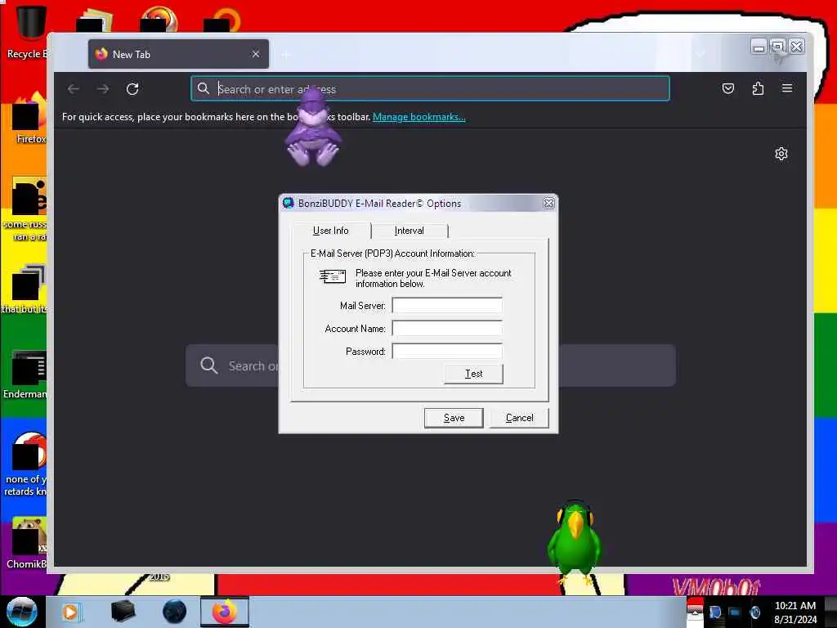Cancel the E-Mail Reader options dialog
837x628 pixels.
[x=519, y=418]
